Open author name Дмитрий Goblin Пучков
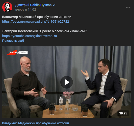 click(33, 5)
